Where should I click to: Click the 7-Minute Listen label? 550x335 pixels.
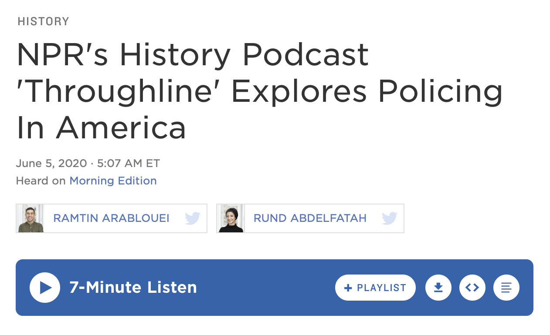133,288
